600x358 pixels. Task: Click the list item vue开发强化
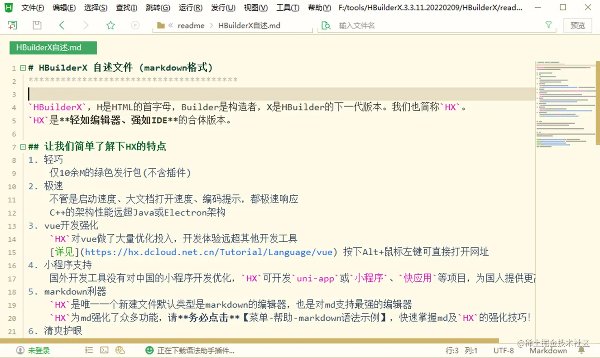[x=71, y=226]
